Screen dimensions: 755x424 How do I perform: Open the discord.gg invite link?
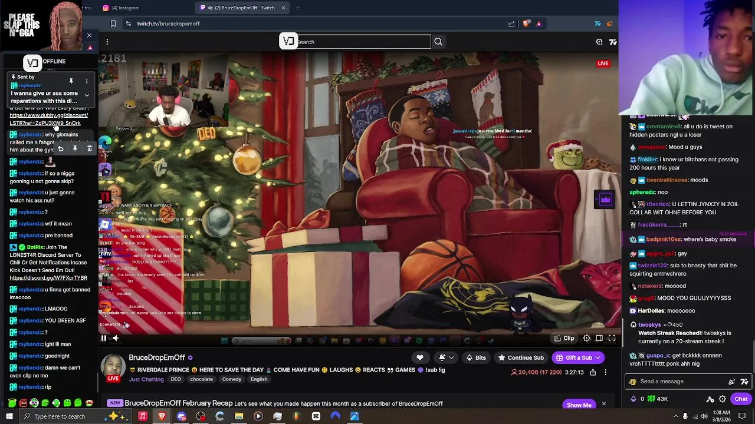(x=48, y=278)
